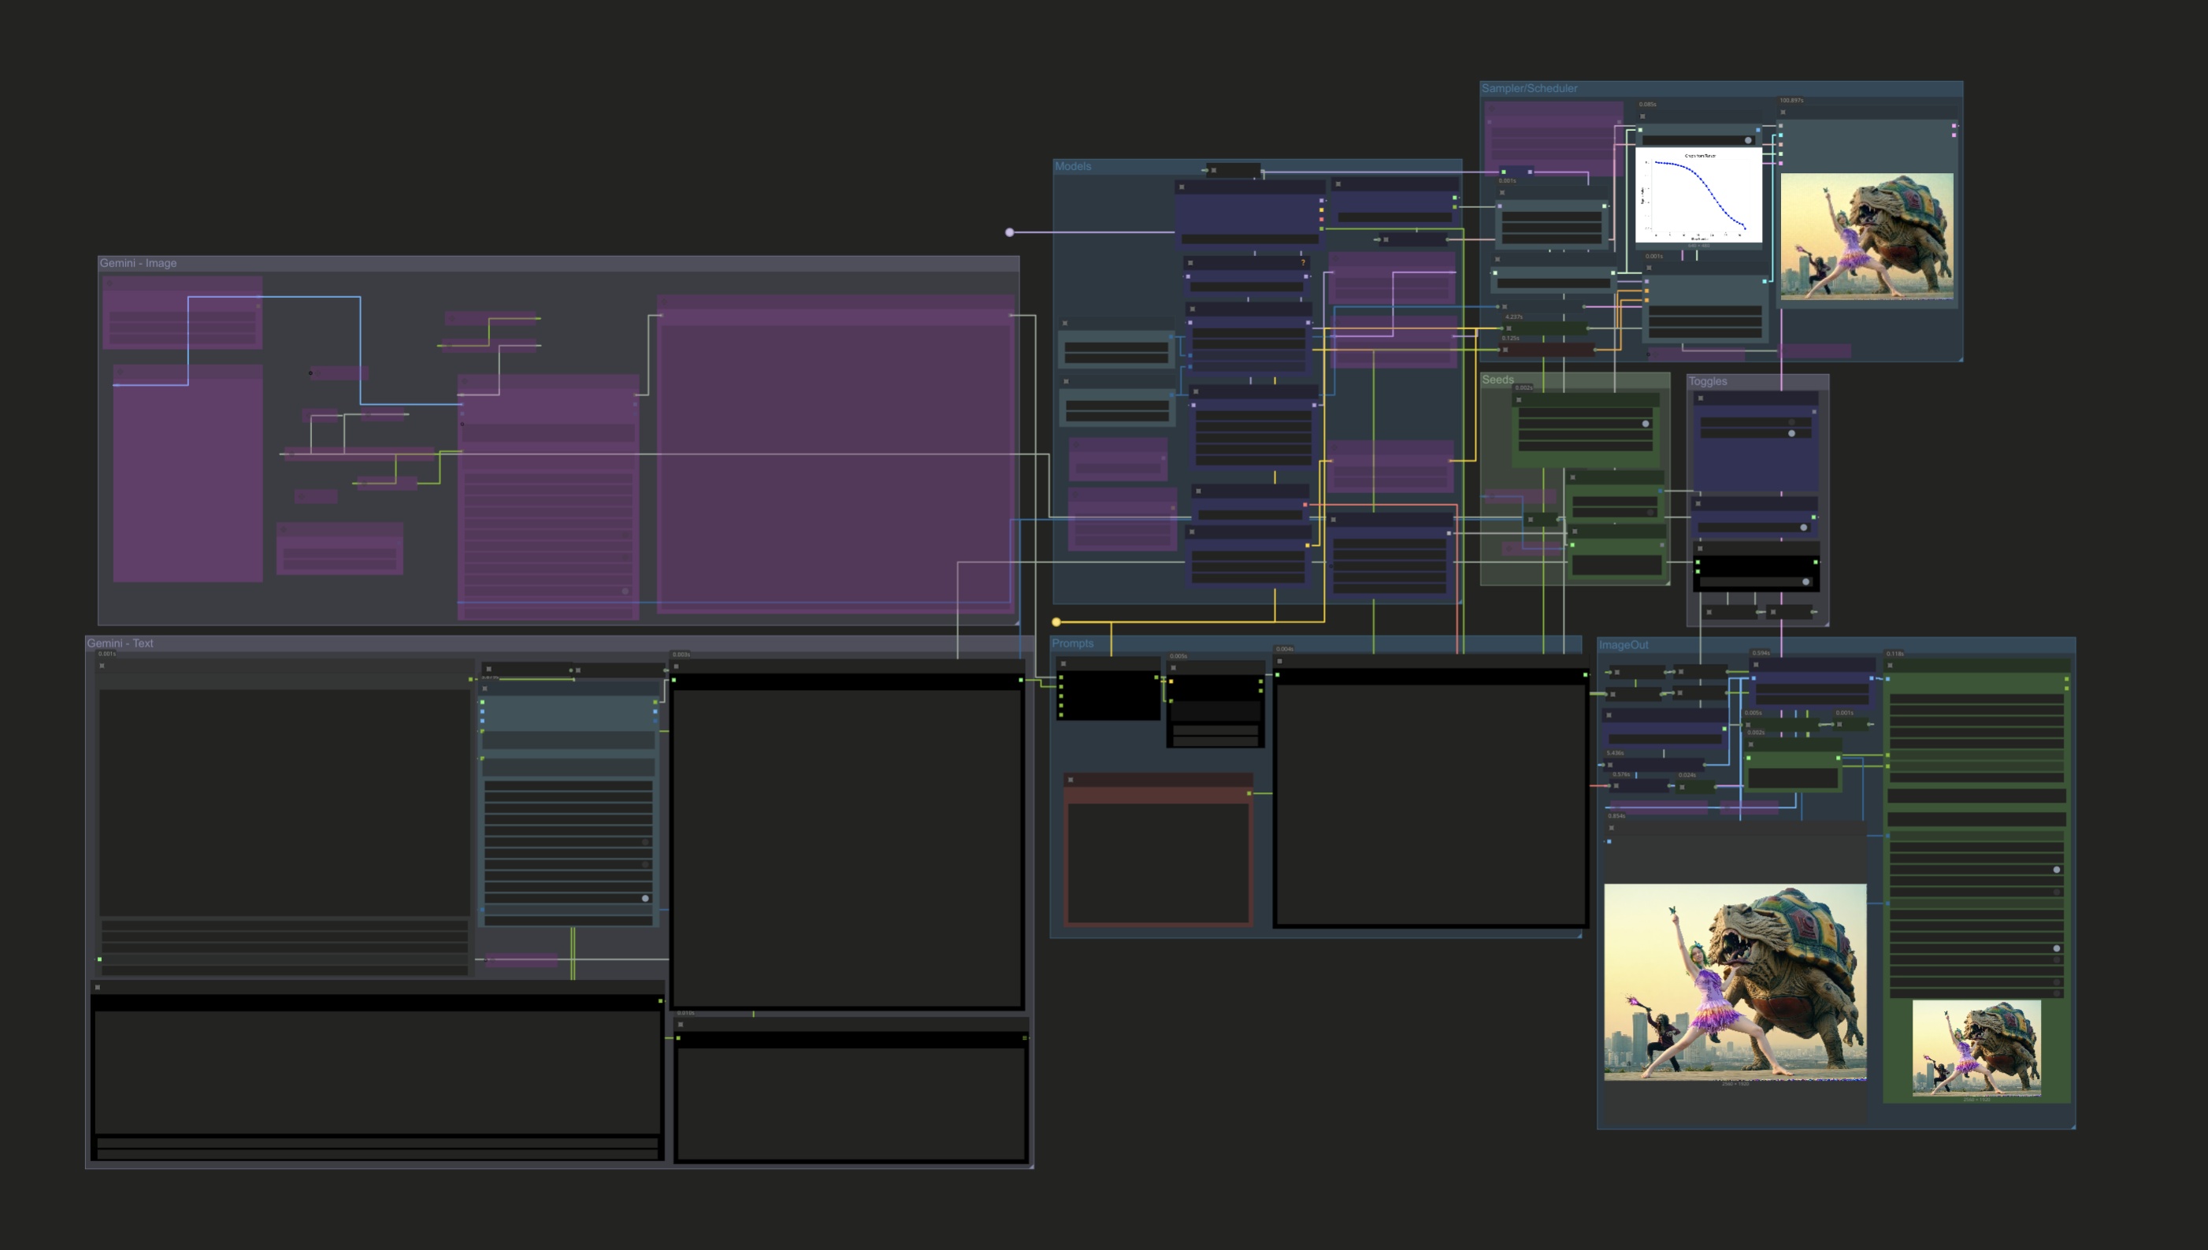Click the 0.576s timing badge
Screen dimensions: 2208x1250
(x=1622, y=774)
